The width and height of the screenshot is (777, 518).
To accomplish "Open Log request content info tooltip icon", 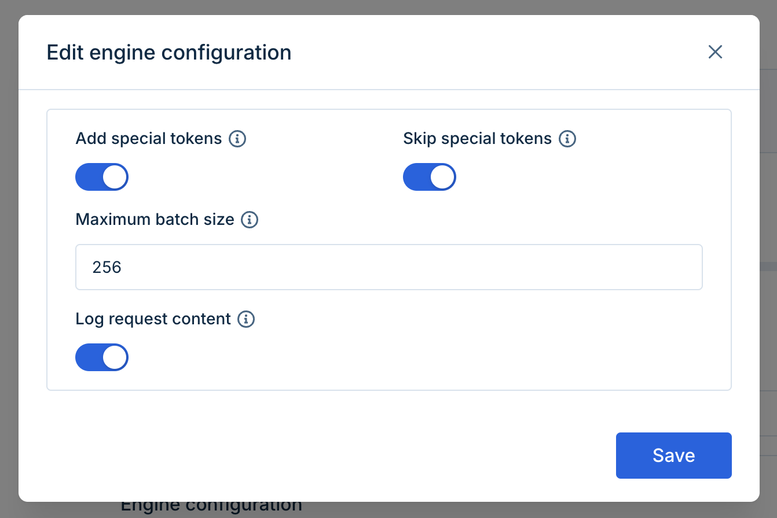I will pos(246,319).
